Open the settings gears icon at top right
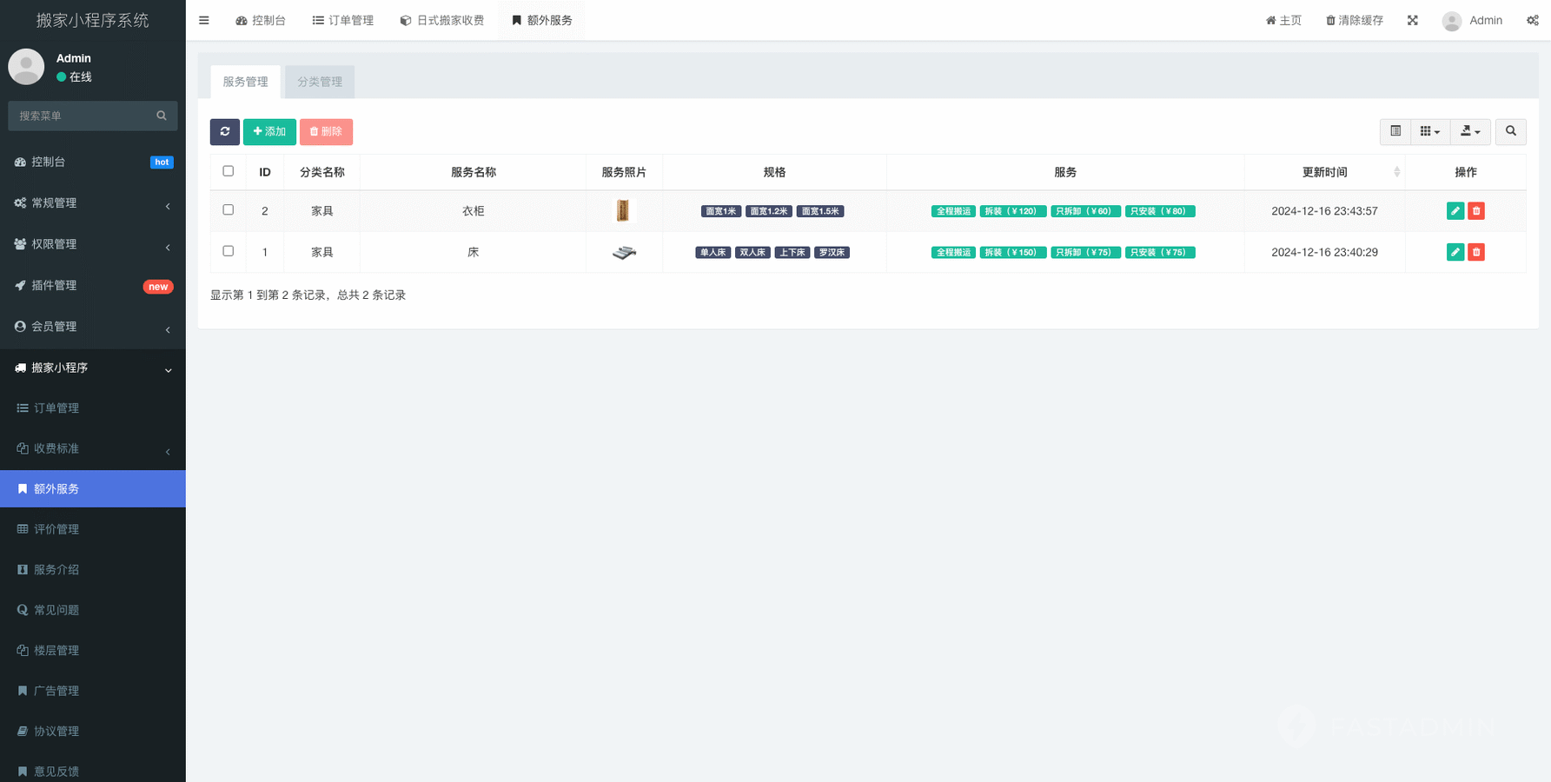Image resolution: width=1551 pixels, height=782 pixels. click(x=1532, y=20)
